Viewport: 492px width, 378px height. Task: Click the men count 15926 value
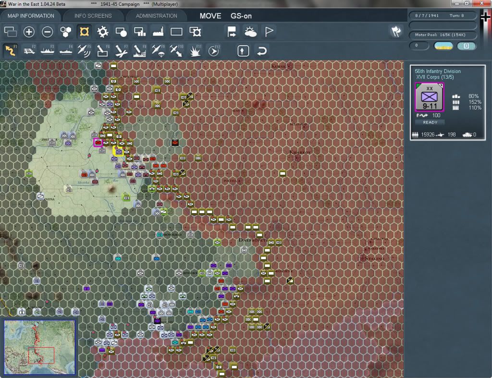coord(428,134)
